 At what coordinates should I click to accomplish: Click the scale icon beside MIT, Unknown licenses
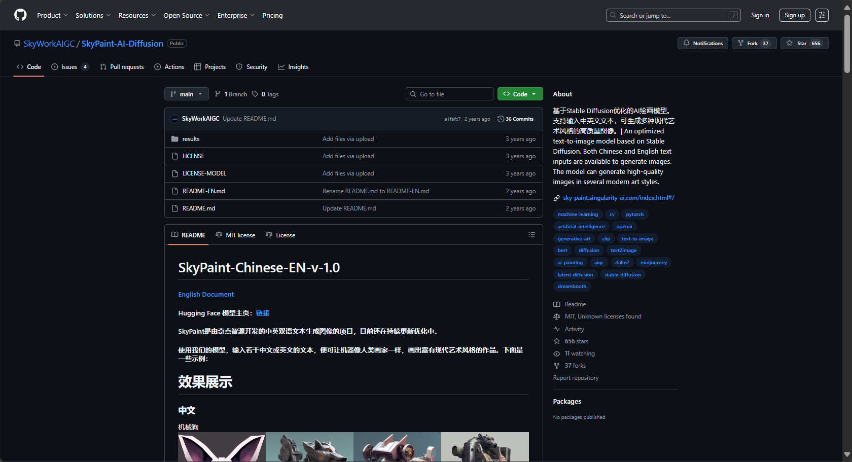tap(556, 316)
